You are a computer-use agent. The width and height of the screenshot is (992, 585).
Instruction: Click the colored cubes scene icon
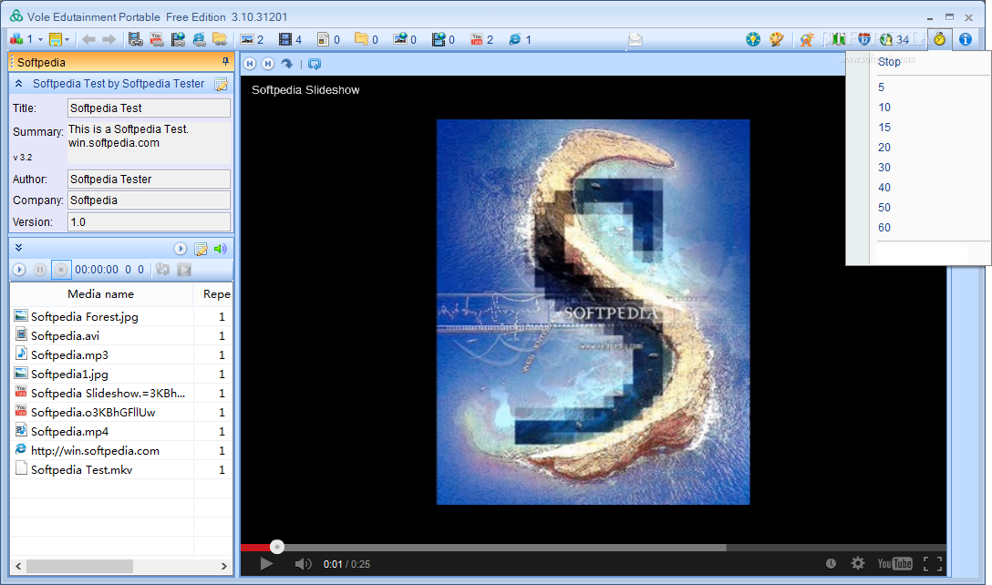click(x=16, y=39)
